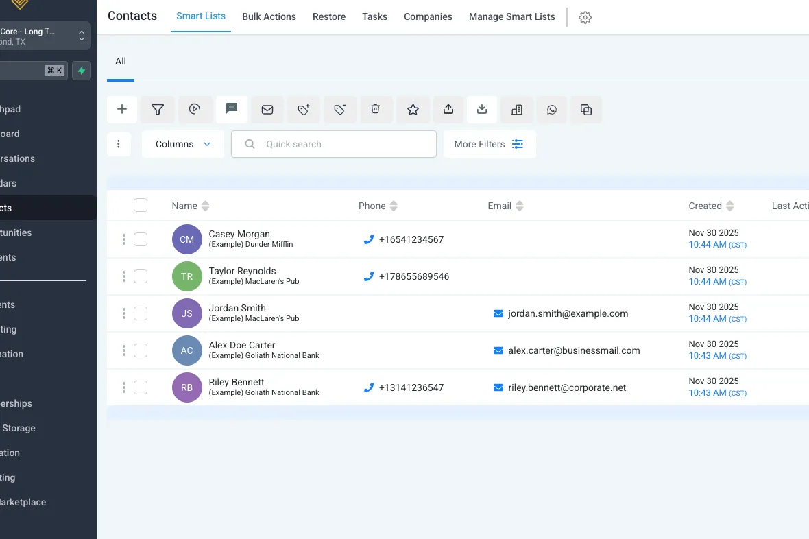Screen dimensions: 809x539
Task: Click the delete contacts trash icon
Action: coord(375,110)
